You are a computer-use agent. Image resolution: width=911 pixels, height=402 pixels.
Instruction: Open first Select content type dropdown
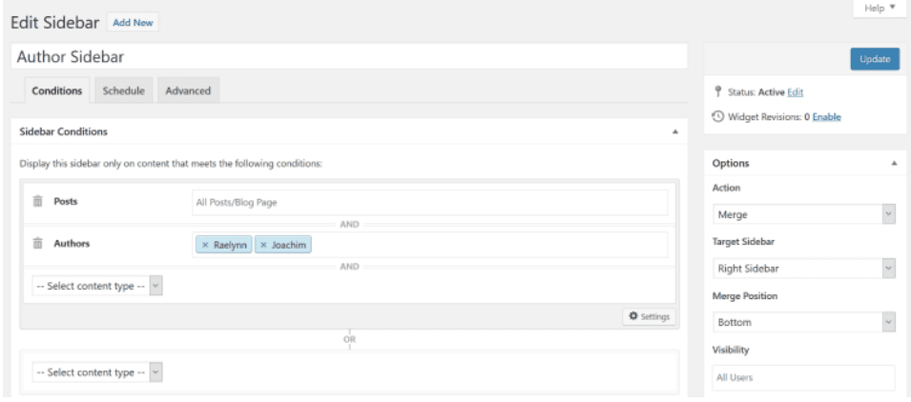point(97,286)
